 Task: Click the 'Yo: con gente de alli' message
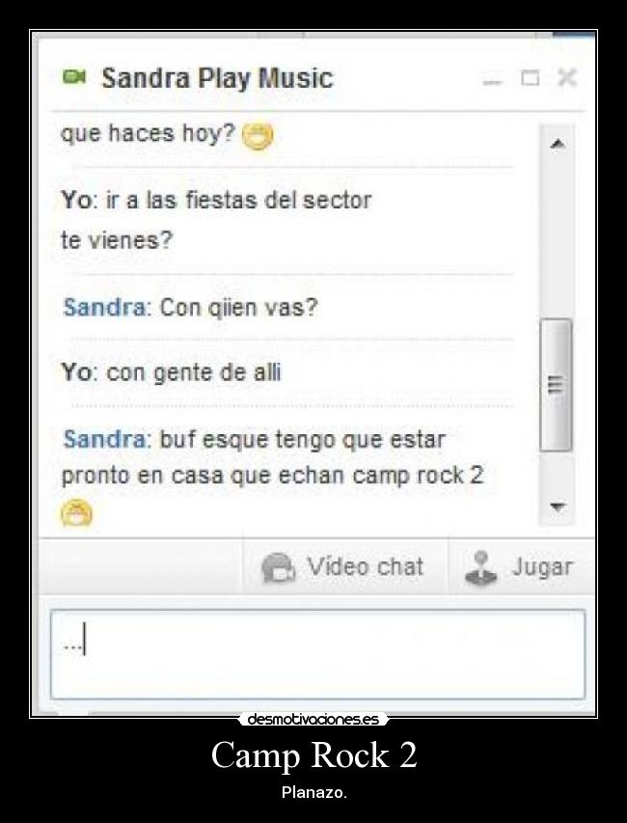[172, 373]
